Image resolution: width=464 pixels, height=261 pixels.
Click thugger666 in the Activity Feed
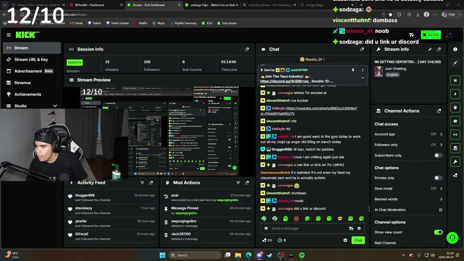[85, 195]
